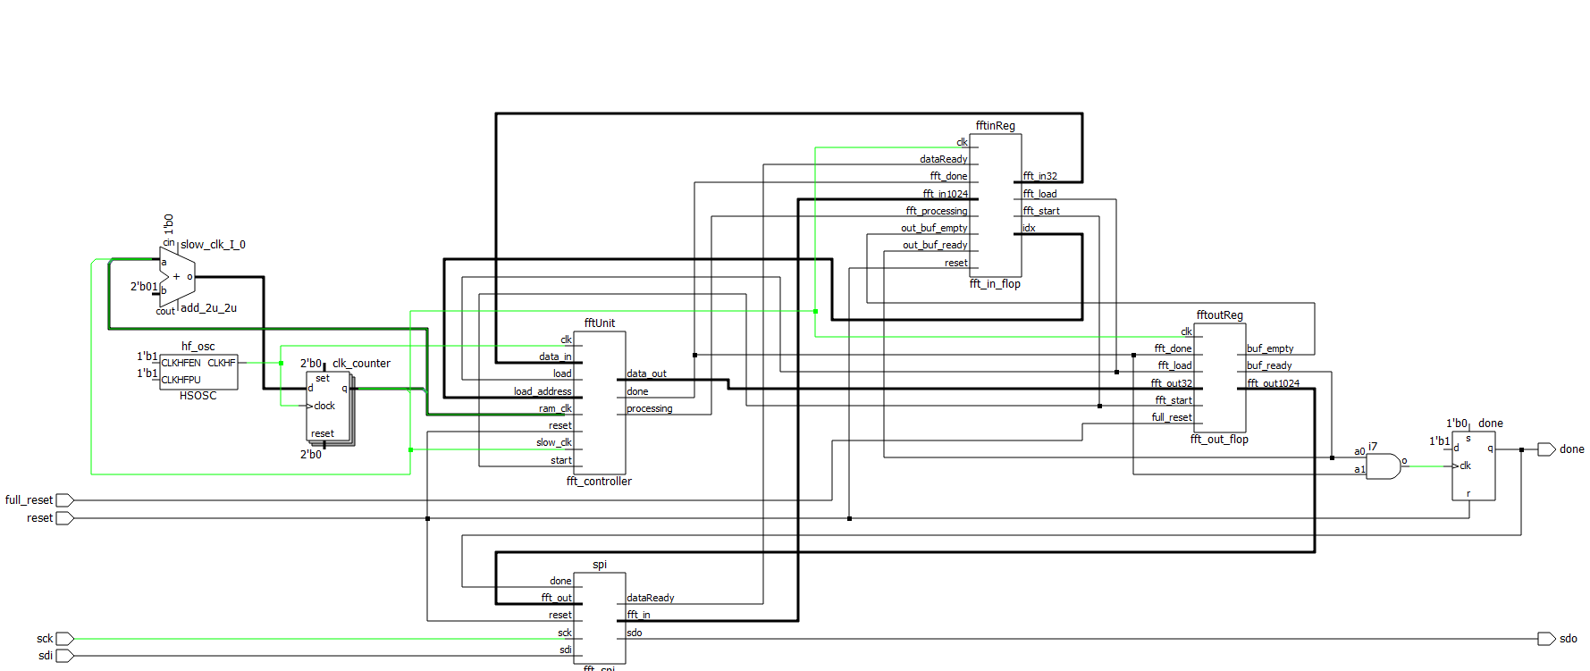Select the fftUnit fft_controller block
The width and height of the screenshot is (1590, 671).
tap(599, 403)
